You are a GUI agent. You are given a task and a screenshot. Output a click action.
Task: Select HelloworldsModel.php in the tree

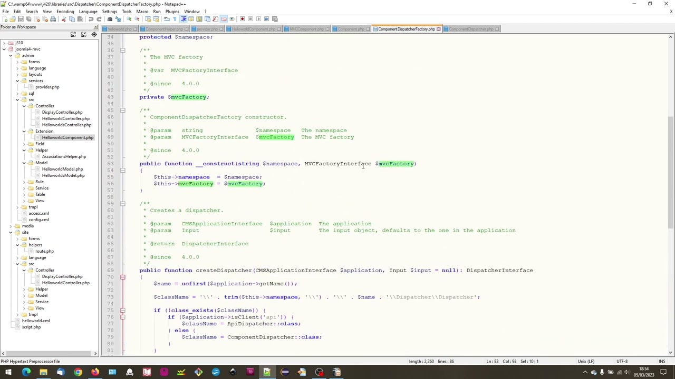pyautogui.click(x=63, y=175)
